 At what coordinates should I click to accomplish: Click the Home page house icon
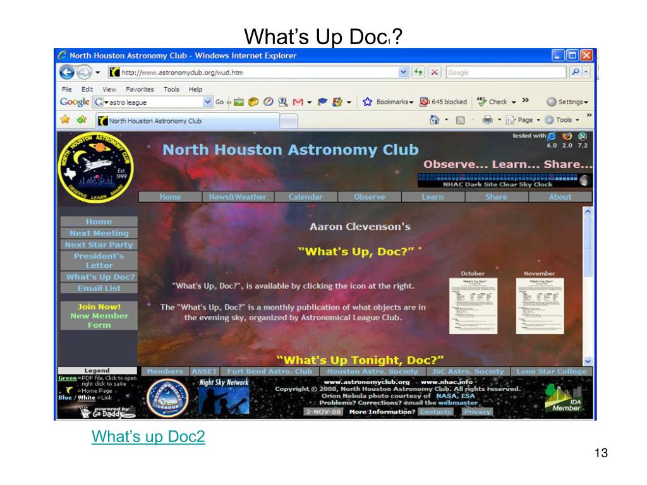[435, 119]
